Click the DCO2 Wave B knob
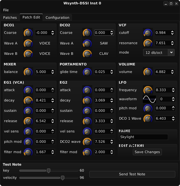This screenshot has width=180, height=186. pos(87,54)
